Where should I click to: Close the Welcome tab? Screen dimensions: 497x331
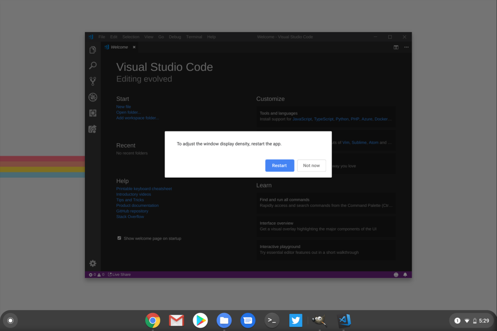point(134,47)
